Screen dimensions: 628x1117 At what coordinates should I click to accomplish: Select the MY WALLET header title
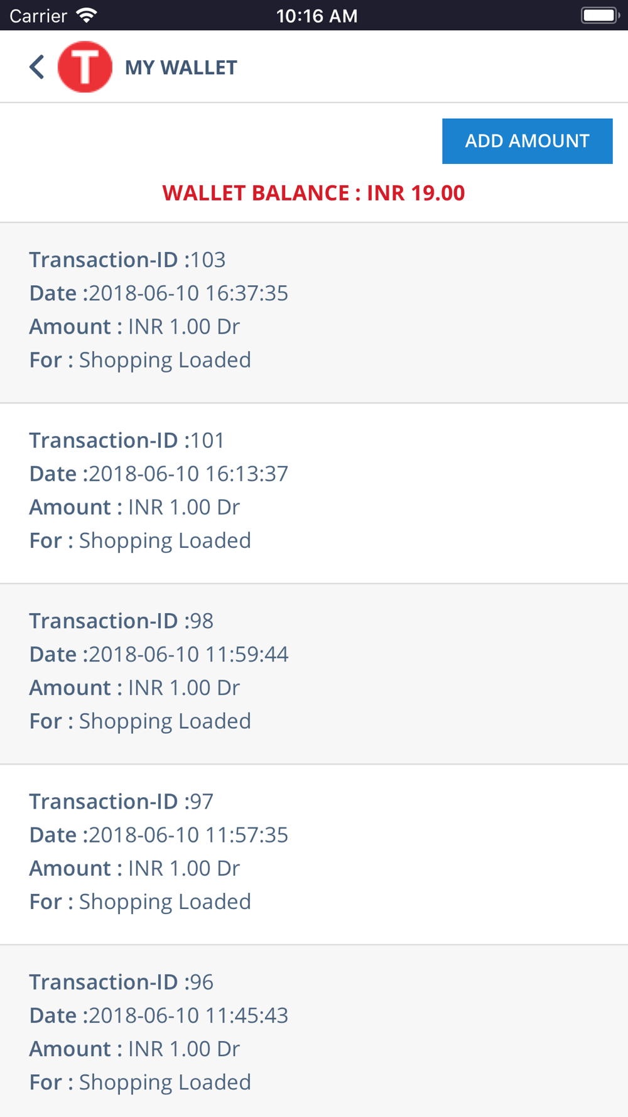coord(181,67)
